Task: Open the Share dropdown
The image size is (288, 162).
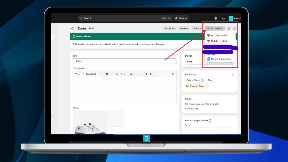Action: (197, 28)
